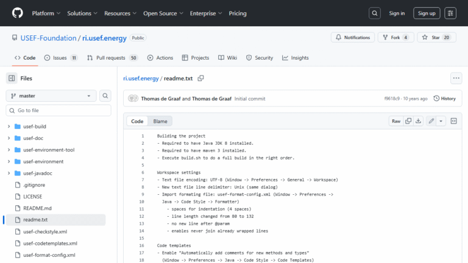Screen dimensions: 468x263
Task: Open the master branch dropdown
Action: pyautogui.click(x=51, y=96)
